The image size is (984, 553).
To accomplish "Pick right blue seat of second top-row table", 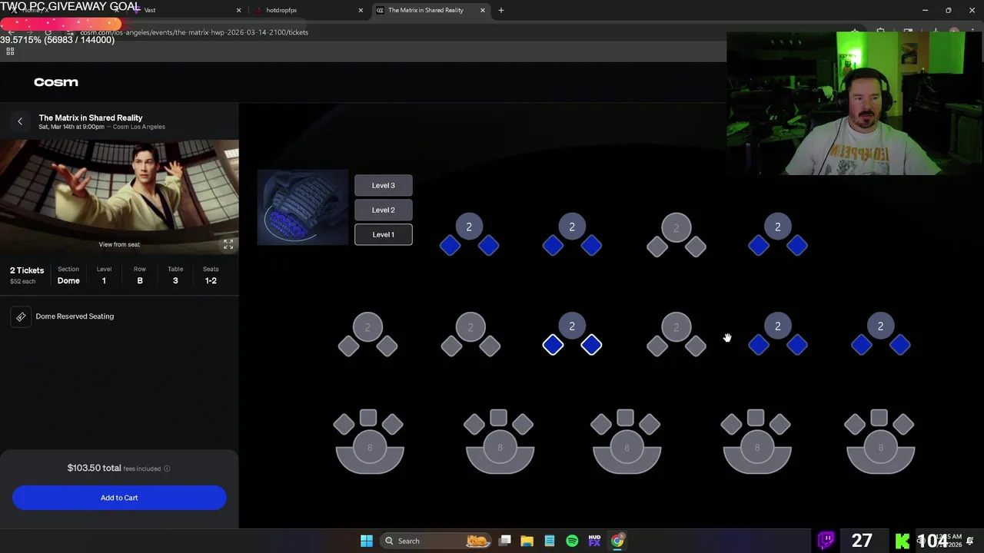I will [591, 246].
